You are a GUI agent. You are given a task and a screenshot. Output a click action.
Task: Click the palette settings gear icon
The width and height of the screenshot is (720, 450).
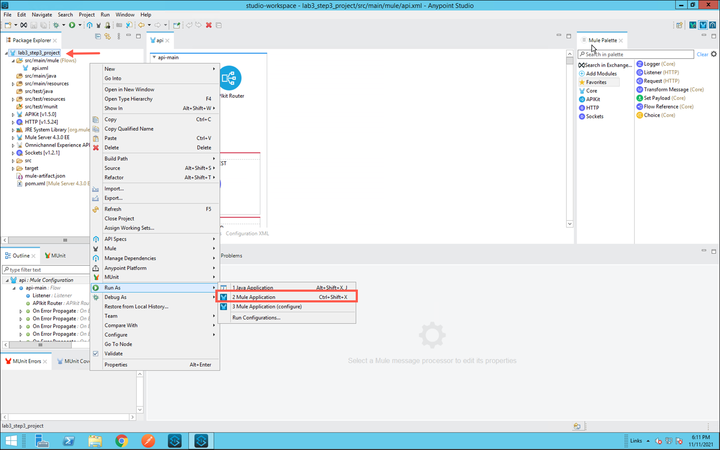coord(714,54)
